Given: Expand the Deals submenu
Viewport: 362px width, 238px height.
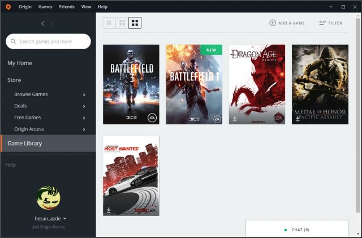Looking at the screenshot, I should tap(84, 106).
